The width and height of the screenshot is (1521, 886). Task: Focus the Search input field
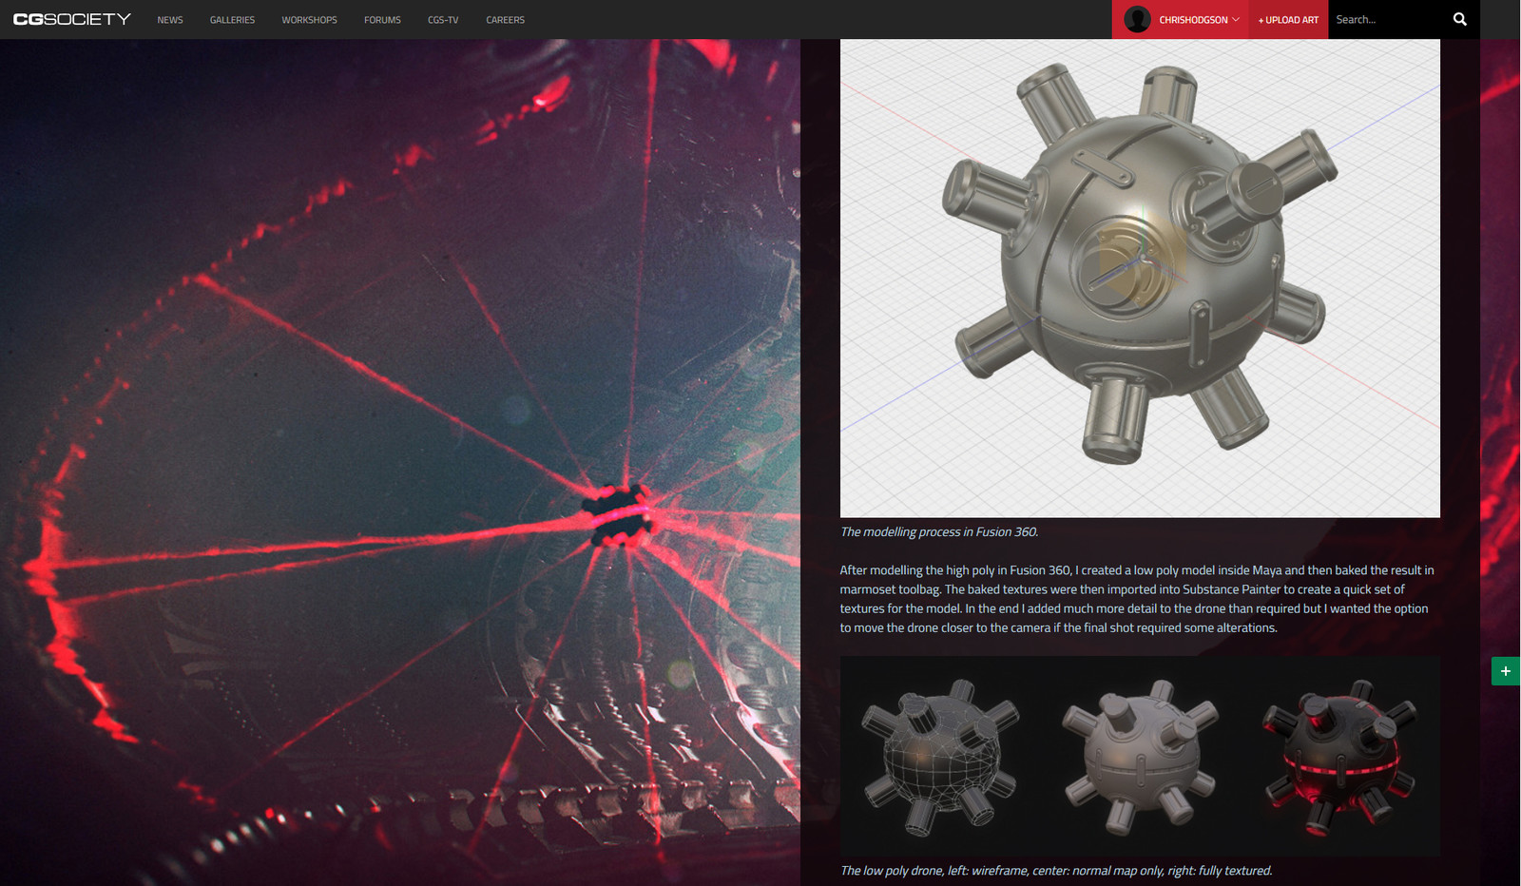click(1388, 19)
